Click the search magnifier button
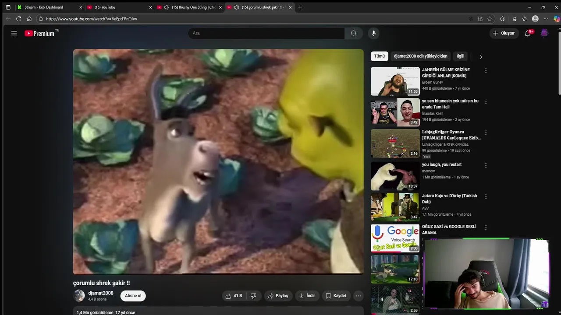561x315 pixels. coord(354,33)
